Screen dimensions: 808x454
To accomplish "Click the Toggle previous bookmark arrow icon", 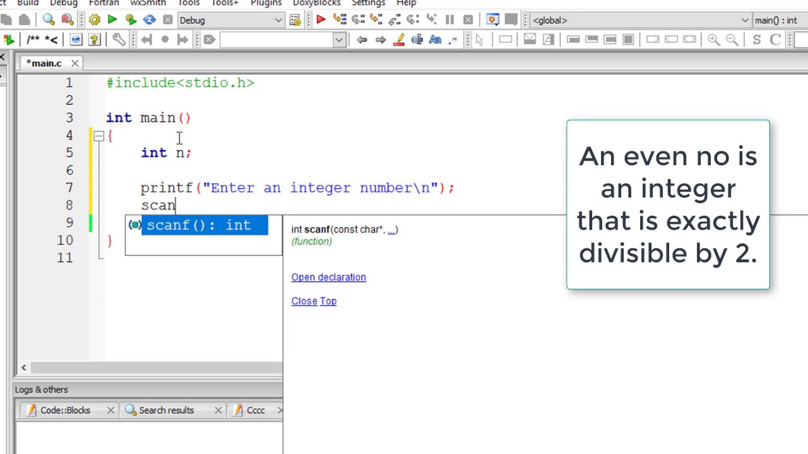I will point(146,40).
